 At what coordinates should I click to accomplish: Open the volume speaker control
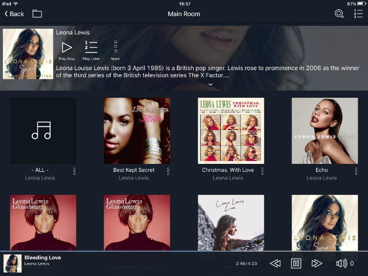pyautogui.click(x=342, y=263)
